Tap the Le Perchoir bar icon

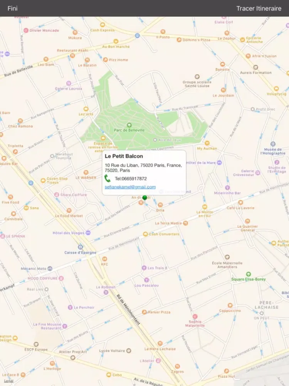point(70,307)
